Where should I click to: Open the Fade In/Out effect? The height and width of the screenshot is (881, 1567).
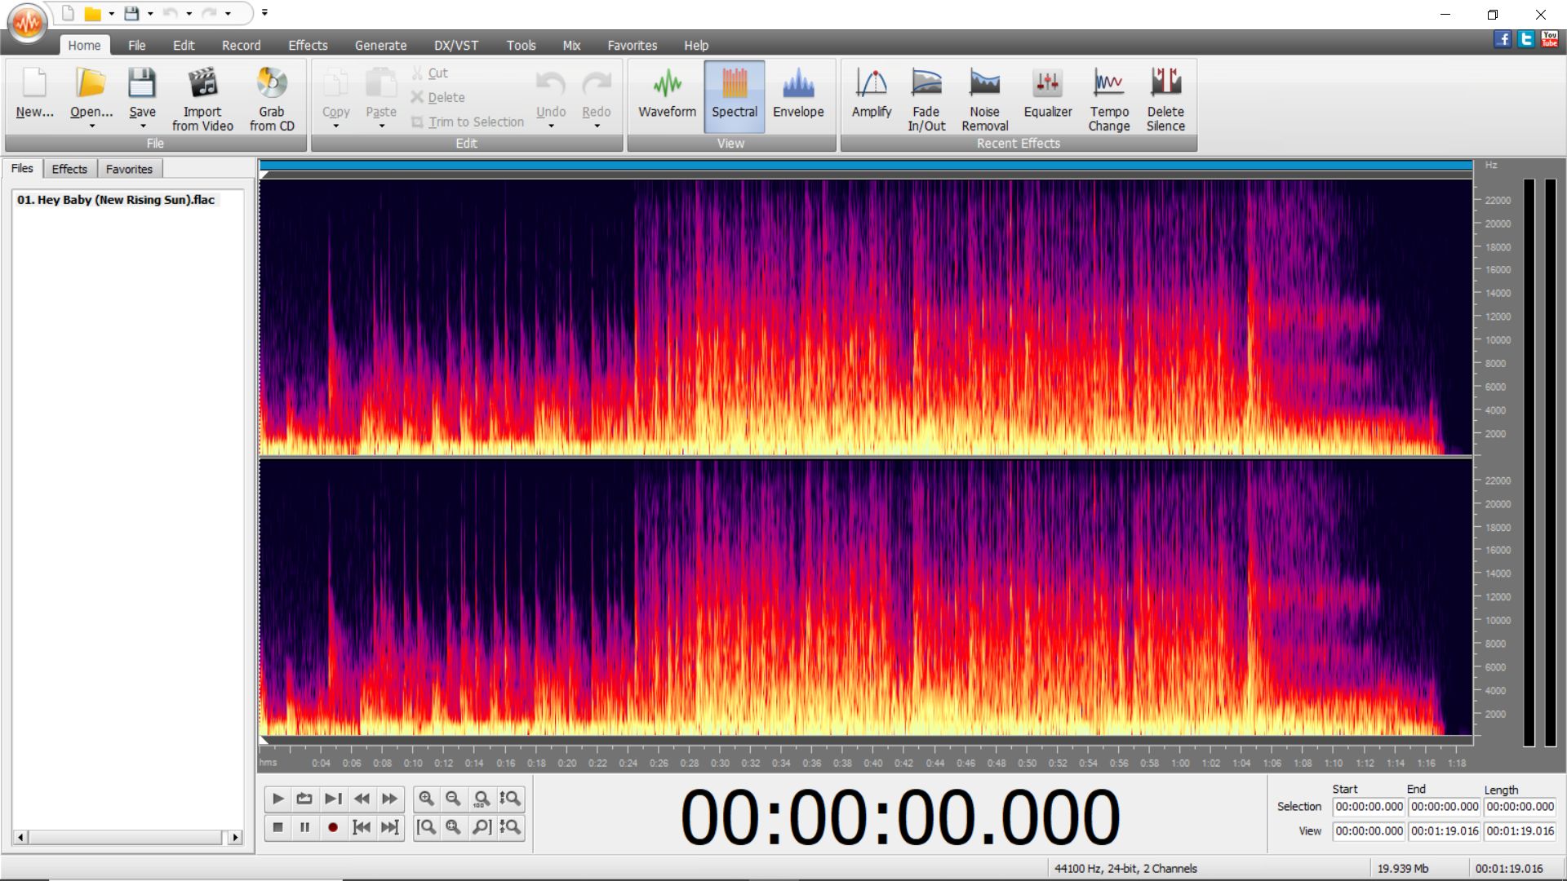pos(926,97)
